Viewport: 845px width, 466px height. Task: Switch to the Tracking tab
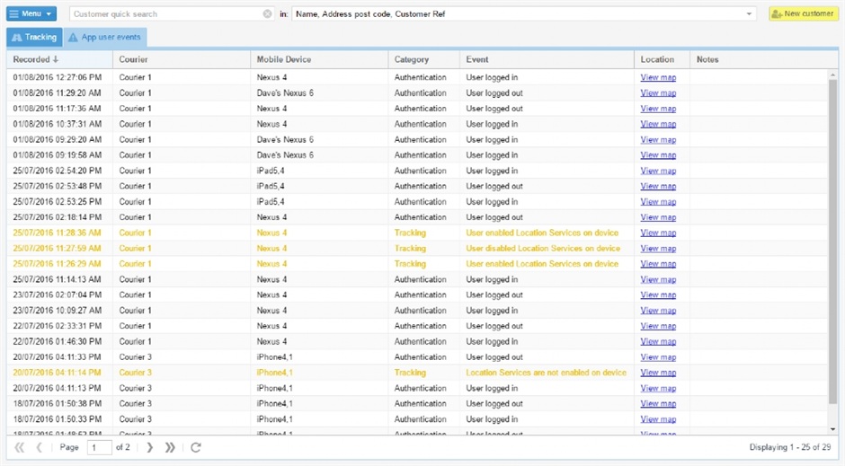(x=34, y=38)
